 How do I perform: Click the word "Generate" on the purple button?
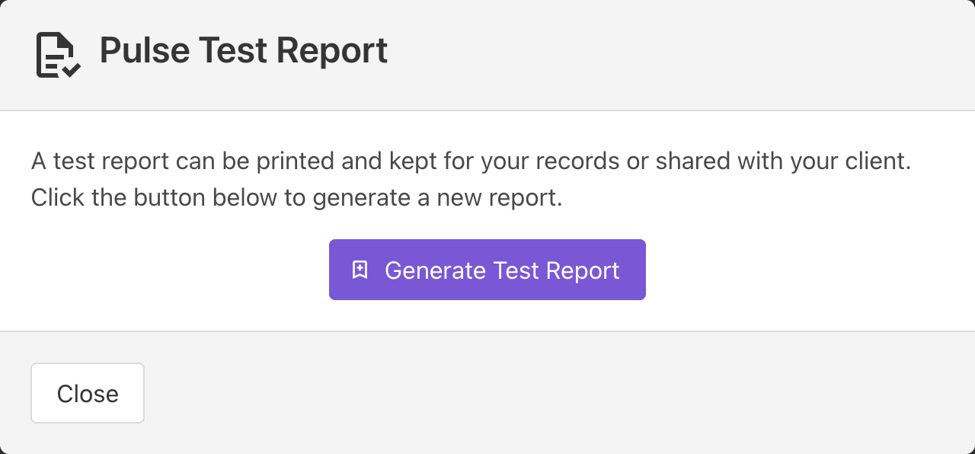click(435, 270)
